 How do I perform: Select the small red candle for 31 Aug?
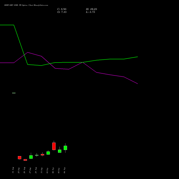coord(43,155)
